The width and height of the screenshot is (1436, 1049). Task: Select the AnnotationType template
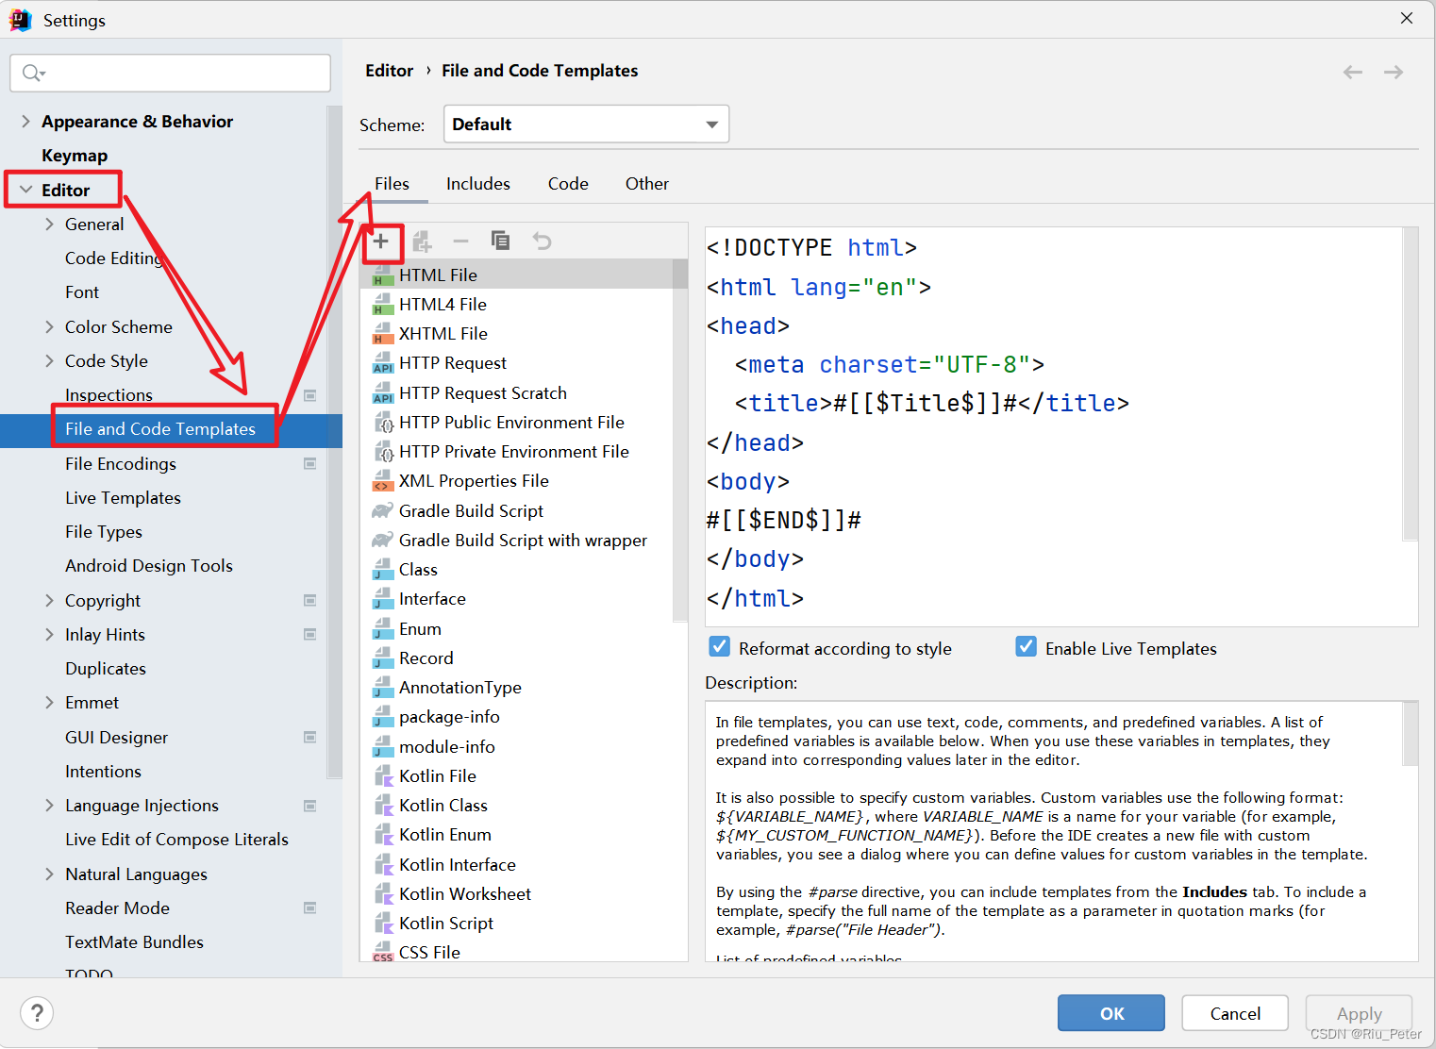point(460,688)
